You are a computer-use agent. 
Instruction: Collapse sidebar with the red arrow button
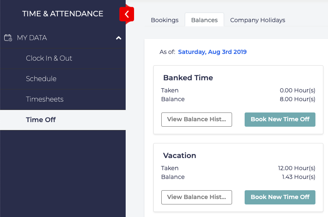(x=127, y=14)
